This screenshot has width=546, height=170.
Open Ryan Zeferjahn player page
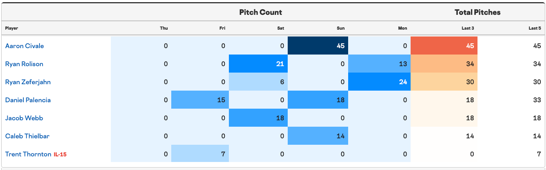click(x=28, y=82)
